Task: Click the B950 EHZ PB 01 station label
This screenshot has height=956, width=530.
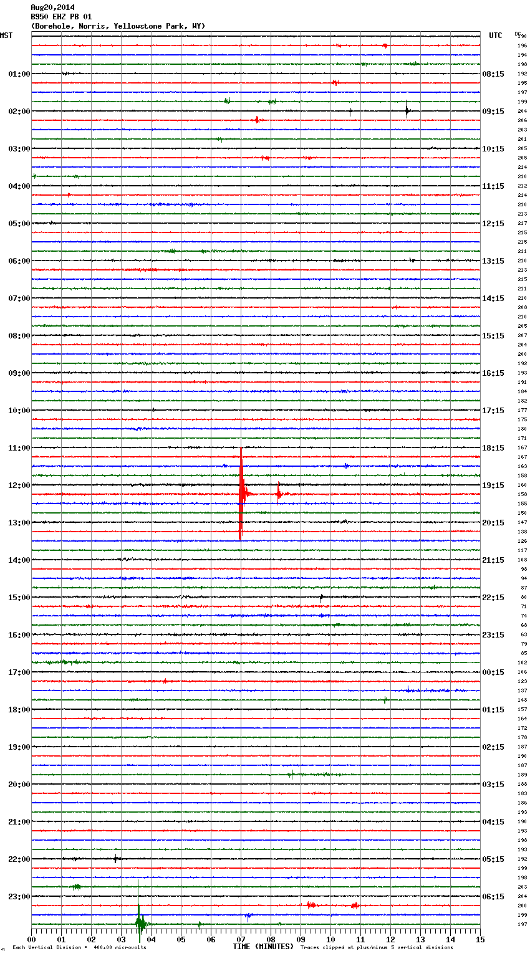Action: pos(61,17)
